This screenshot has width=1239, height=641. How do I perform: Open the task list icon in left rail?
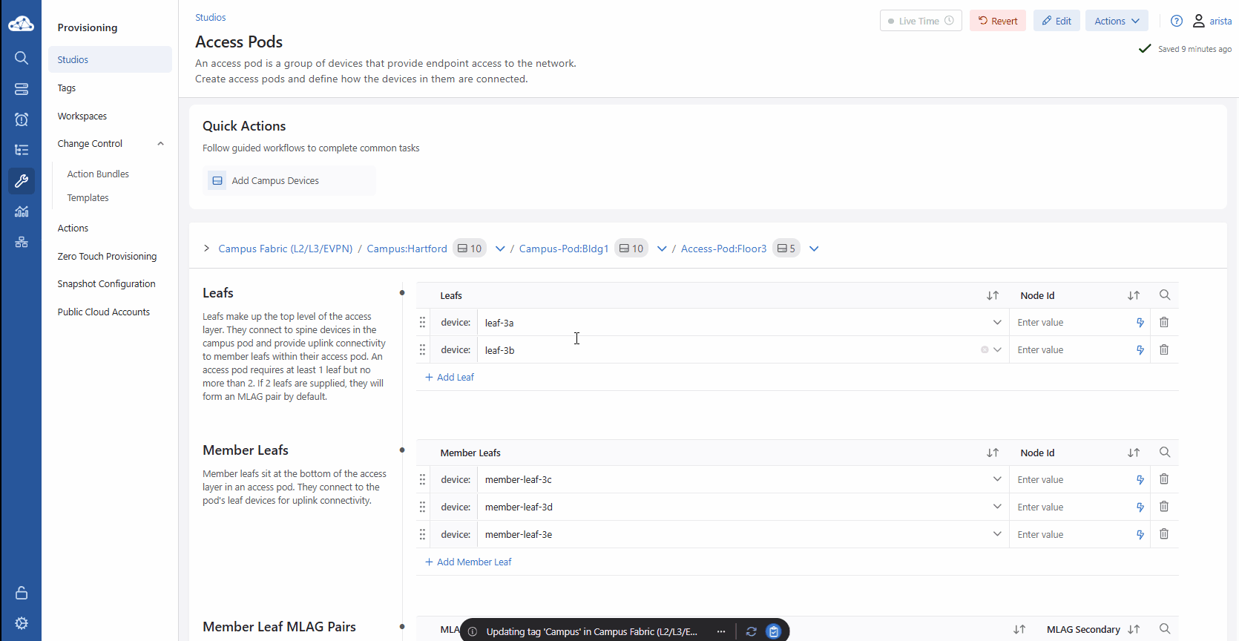(x=22, y=150)
